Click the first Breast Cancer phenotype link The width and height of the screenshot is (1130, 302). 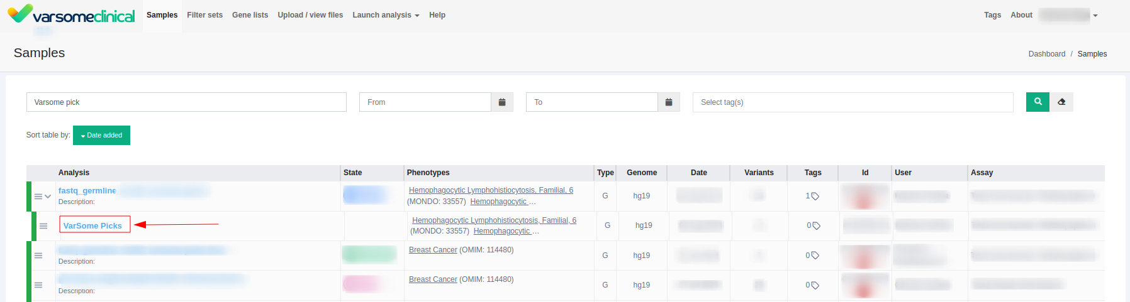[433, 250]
